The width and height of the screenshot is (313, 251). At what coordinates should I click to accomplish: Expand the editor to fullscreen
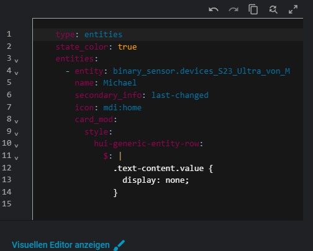coord(293,9)
